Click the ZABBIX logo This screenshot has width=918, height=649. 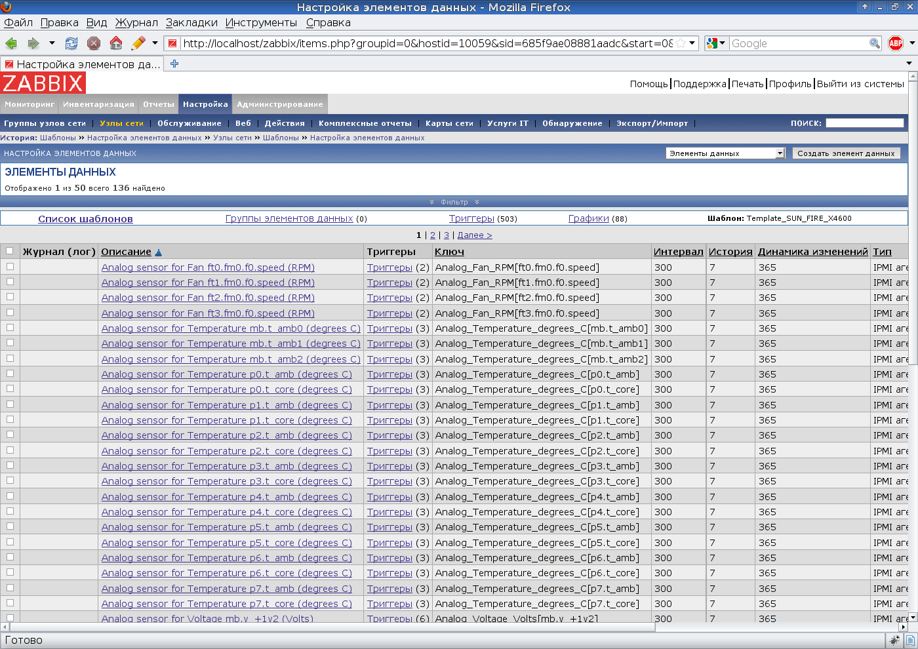(x=43, y=83)
